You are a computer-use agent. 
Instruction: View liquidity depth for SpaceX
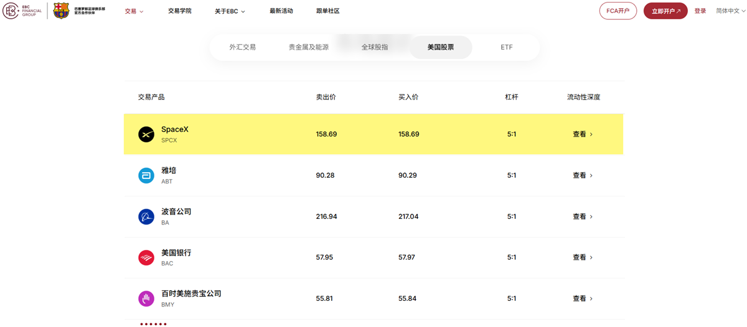[583, 134]
